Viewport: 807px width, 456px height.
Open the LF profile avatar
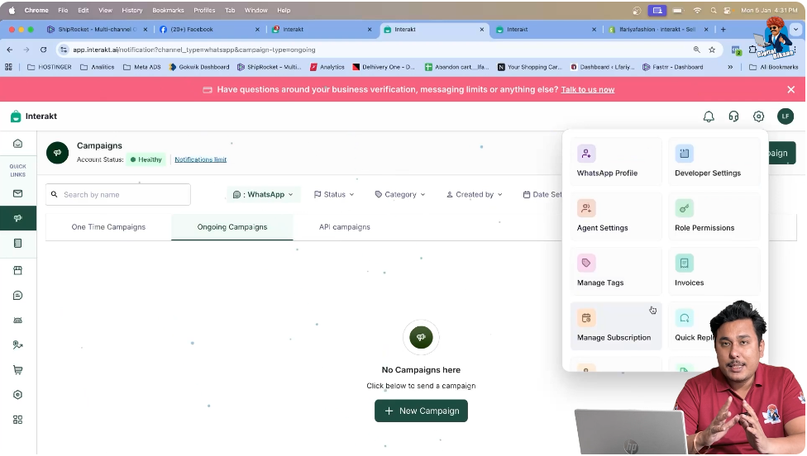[786, 116]
